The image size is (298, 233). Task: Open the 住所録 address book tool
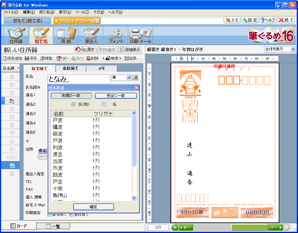(x=16, y=35)
